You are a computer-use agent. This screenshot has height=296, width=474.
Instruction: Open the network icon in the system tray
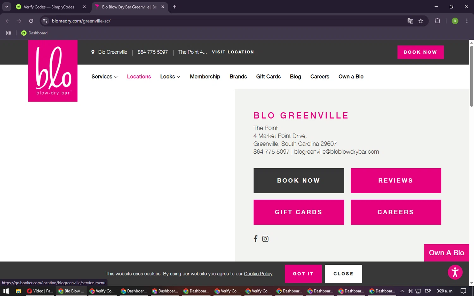click(x=418, y=291)
